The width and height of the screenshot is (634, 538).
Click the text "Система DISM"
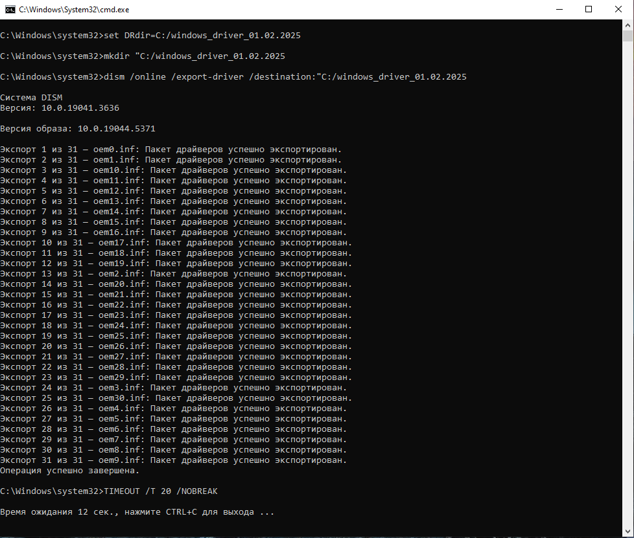(x=31, y=97)
